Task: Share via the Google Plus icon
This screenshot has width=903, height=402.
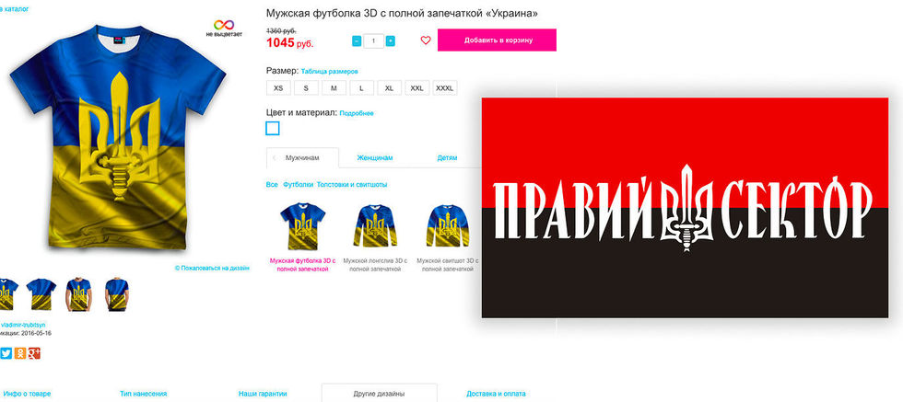Action: click(34, 352)
